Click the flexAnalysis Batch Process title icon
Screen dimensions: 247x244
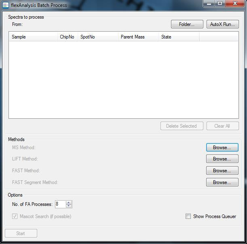coord(6,5)
